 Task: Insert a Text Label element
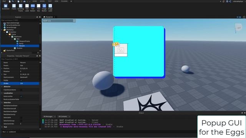point(27,7)
